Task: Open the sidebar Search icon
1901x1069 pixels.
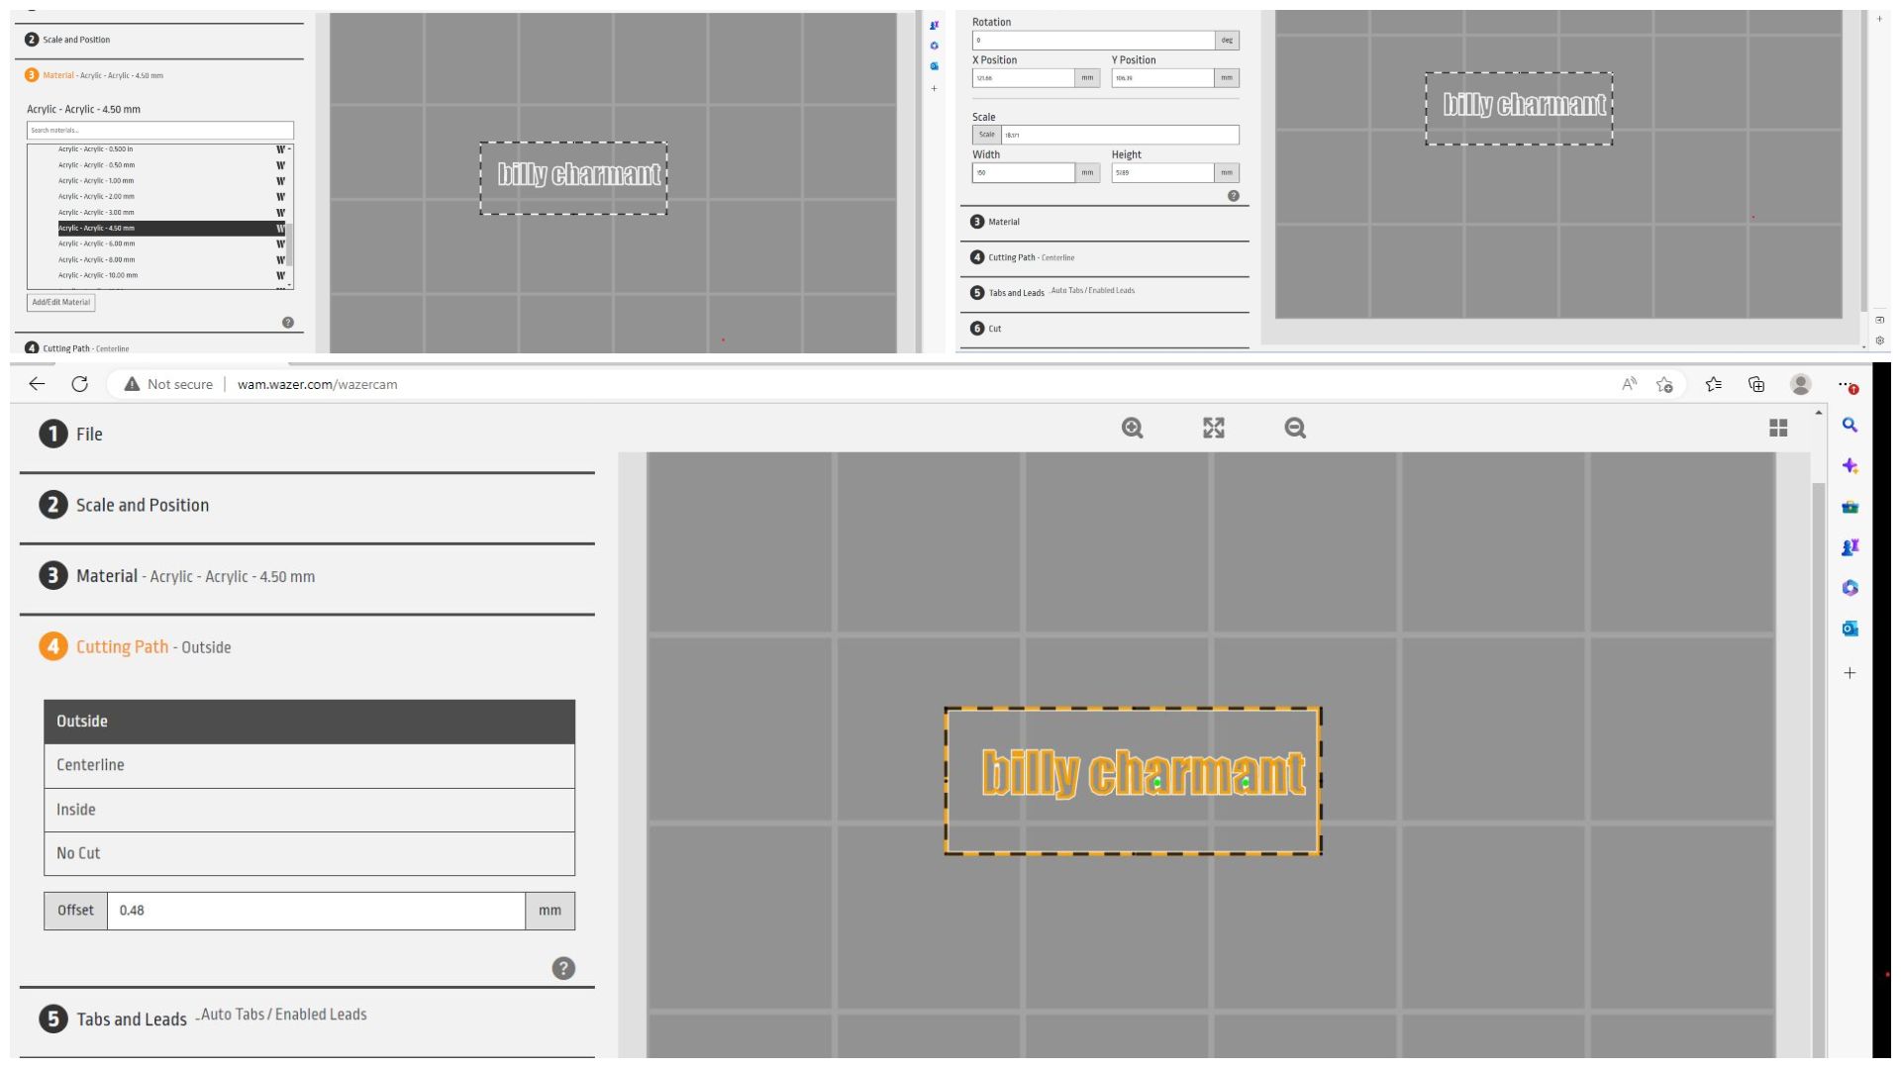Action: (1850, 426)
